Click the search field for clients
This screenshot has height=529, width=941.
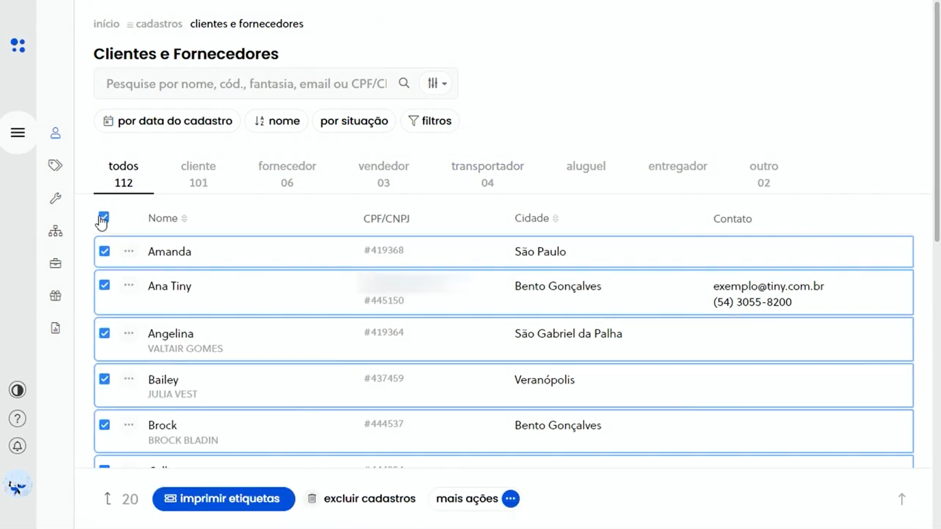246,84
